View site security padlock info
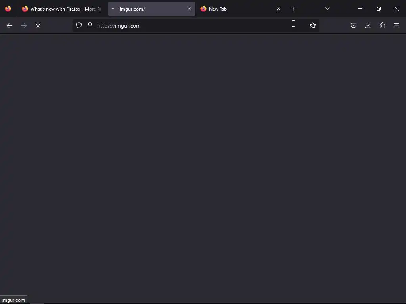406x304 pixels. [x=90, y=25]
